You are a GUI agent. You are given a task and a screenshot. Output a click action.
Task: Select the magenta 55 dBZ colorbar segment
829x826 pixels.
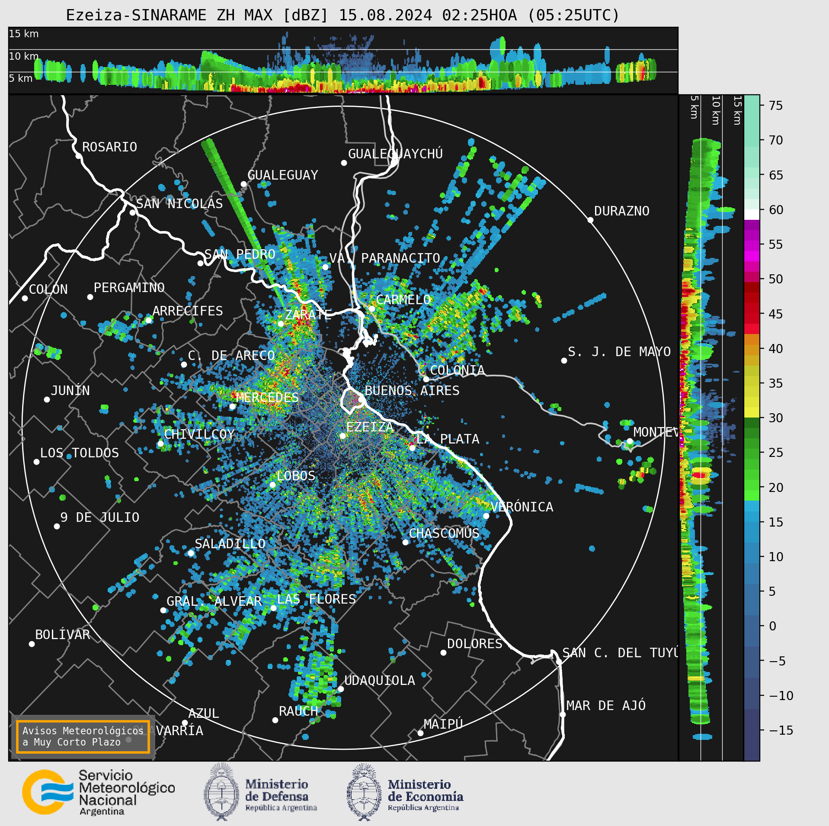point(752,245)
